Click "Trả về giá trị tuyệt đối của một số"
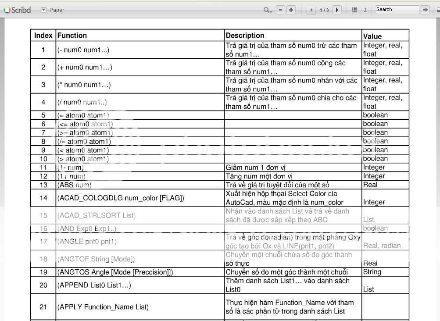Screen dimensions: 440x321 click(277, 185)
